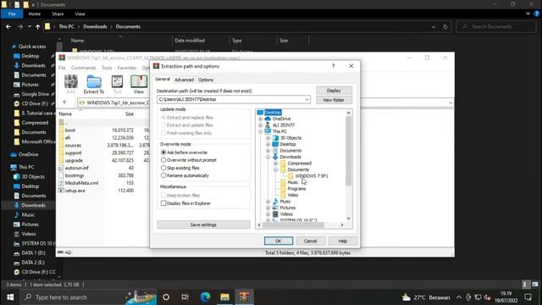The image size is (542, 305).
Task: Click Display button in dialog
Action: coord(334,91)
